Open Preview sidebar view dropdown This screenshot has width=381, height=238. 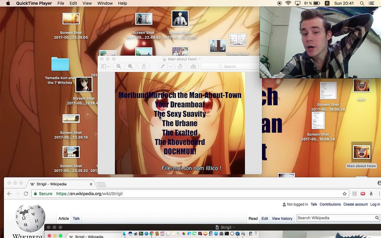[105, 66]
